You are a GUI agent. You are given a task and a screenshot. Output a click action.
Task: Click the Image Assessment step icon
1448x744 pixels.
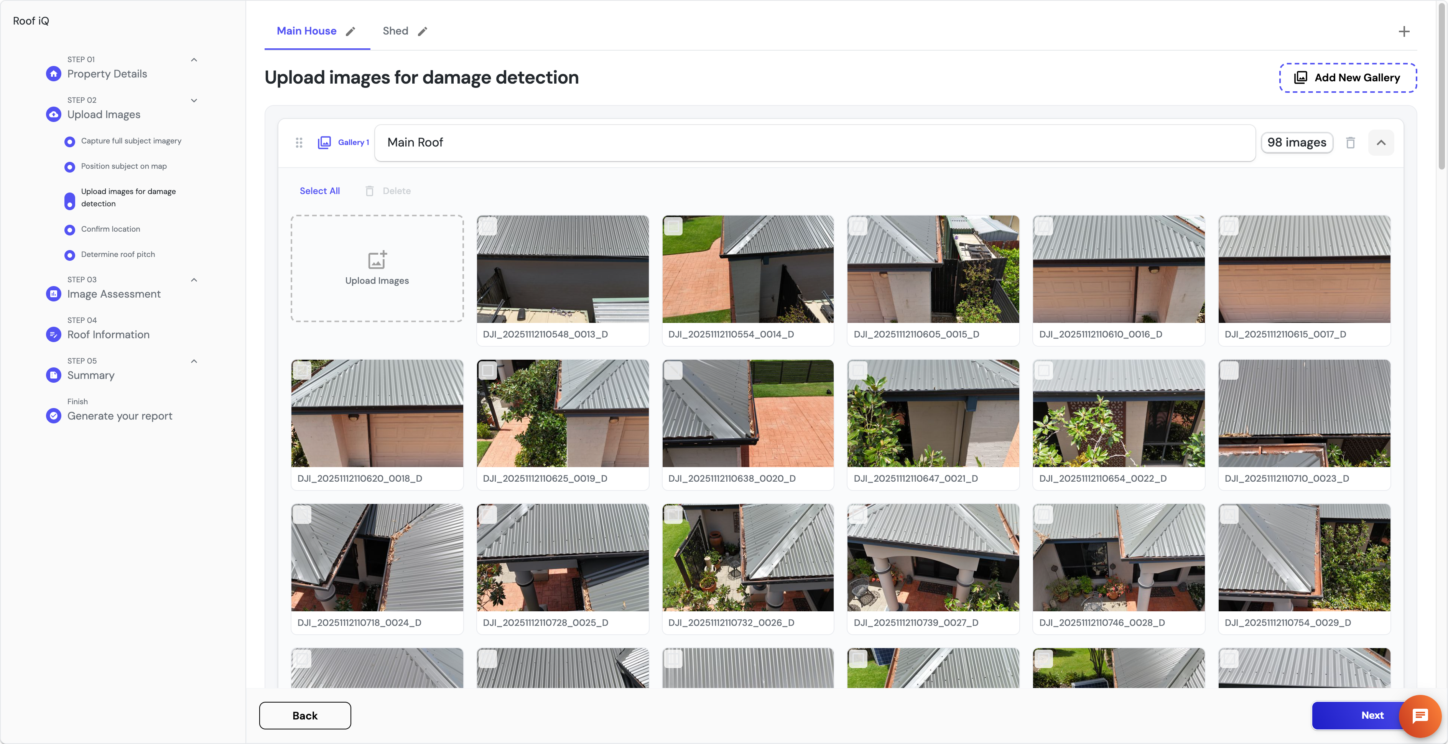pyautogui.click(x=53, y=293)
